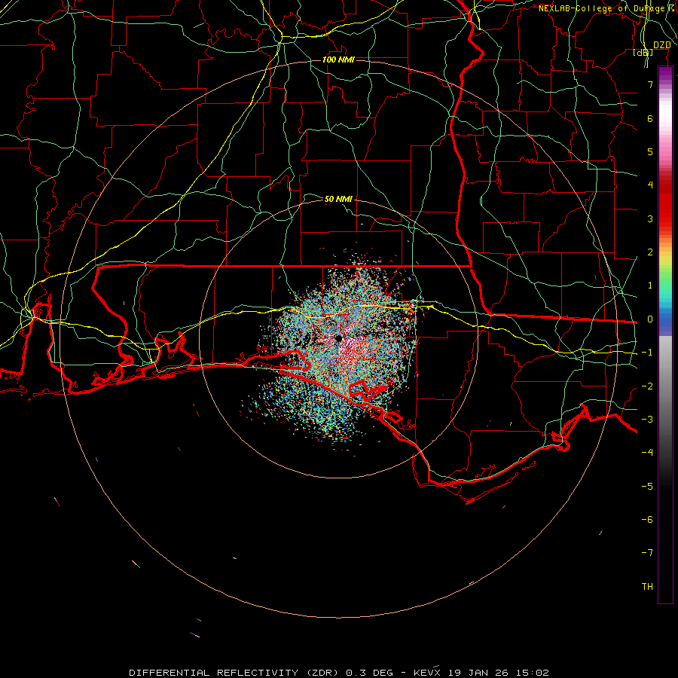Click the scale label 1 on the color bar

[x=650, y=286]
